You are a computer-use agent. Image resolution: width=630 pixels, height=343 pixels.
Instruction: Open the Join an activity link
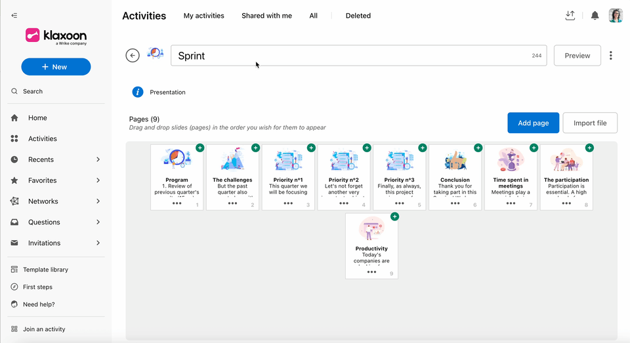click(44, 329)
